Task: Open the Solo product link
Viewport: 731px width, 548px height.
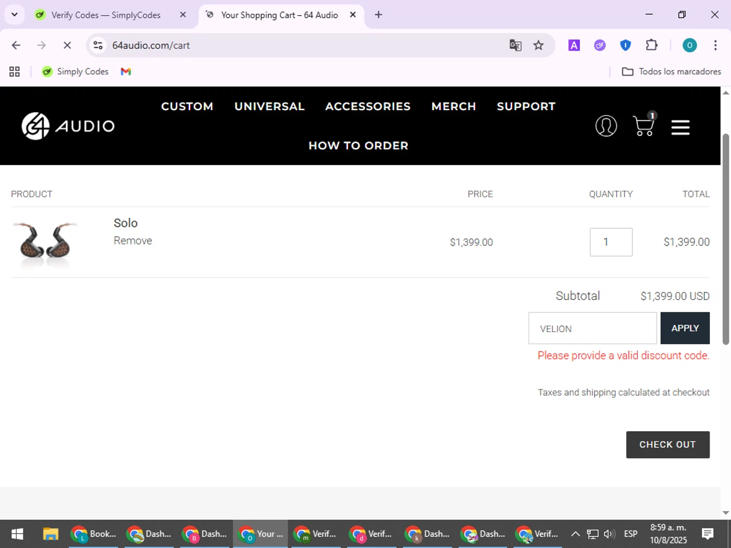Action: pyautogui.click(x=126, y=223)
